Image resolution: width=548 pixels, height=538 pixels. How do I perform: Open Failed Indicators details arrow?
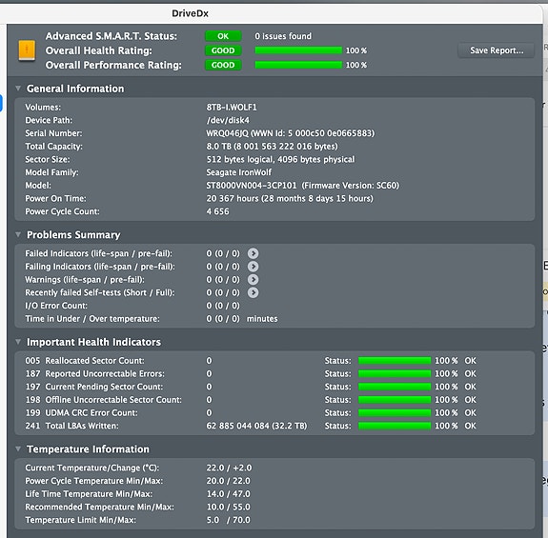[x=253, y=253]
